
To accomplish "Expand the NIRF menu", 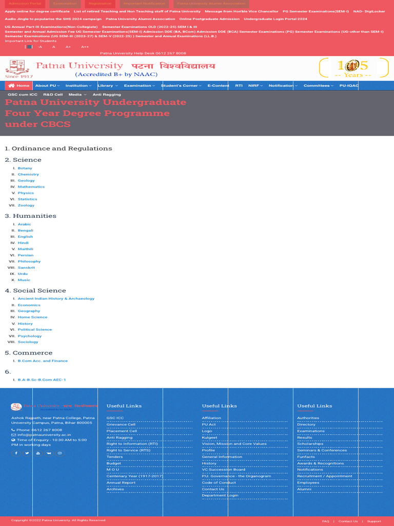I will 255,86.
